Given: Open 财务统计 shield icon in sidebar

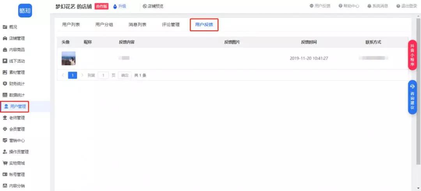Looking at the screenshot, I should [x=5, y=84].
